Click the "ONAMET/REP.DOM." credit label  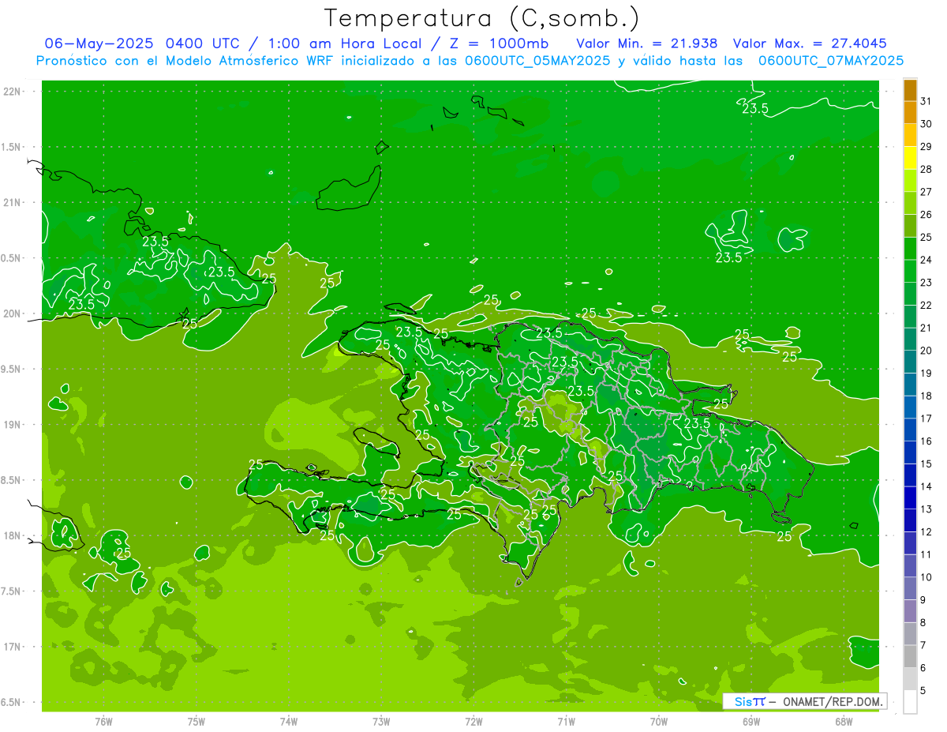click(x=832, y=701)
